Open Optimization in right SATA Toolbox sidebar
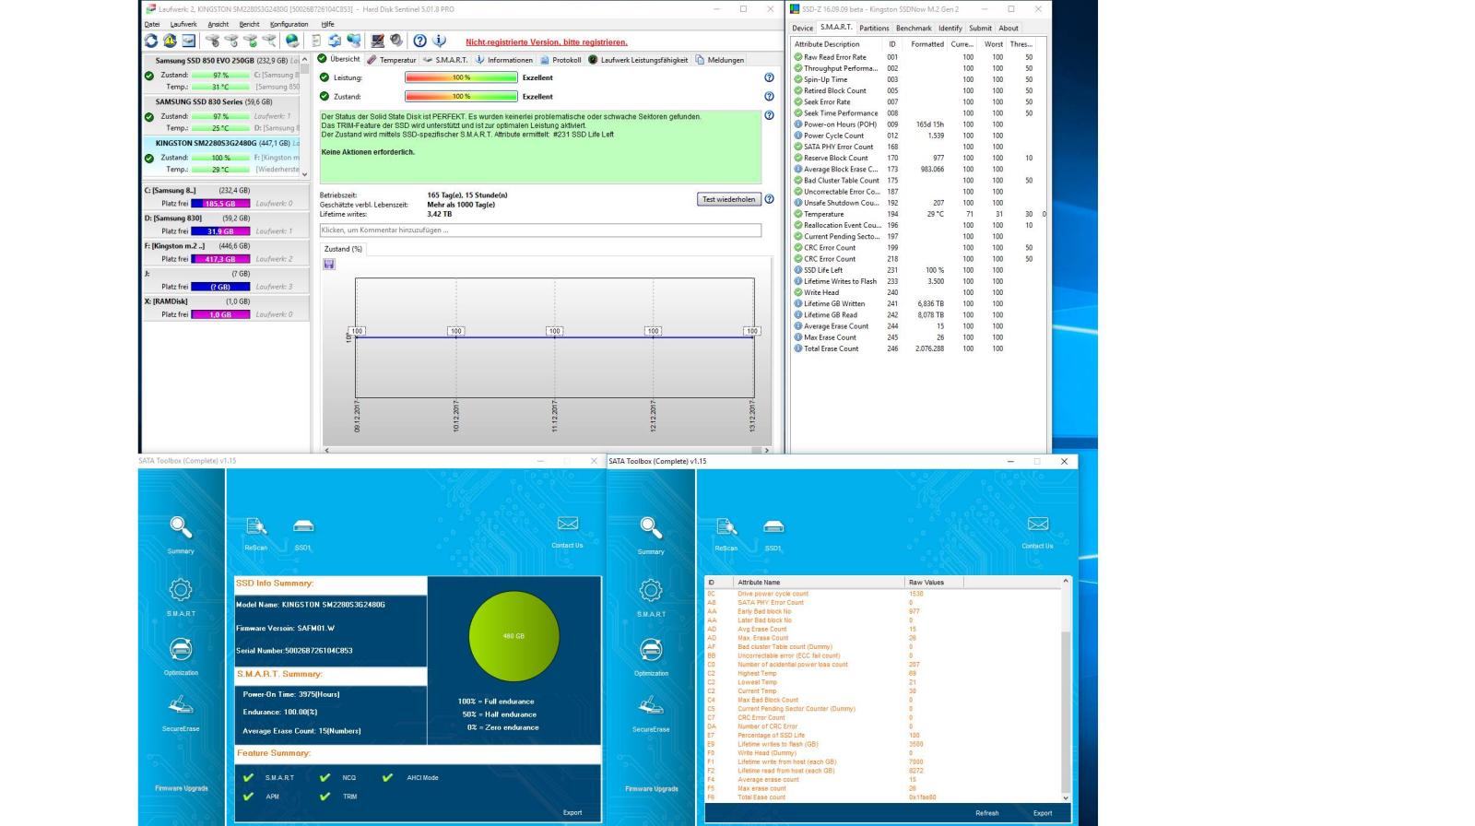The image size is (1475, 826). point(651,656)
